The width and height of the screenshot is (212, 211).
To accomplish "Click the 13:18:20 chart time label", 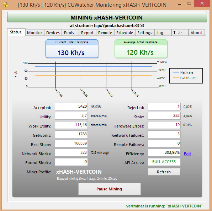I will pyautogui.click(x=134, y=93).
